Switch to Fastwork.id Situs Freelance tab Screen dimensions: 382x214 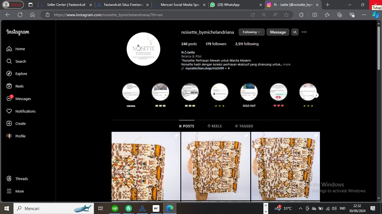(x=123, y=5)
